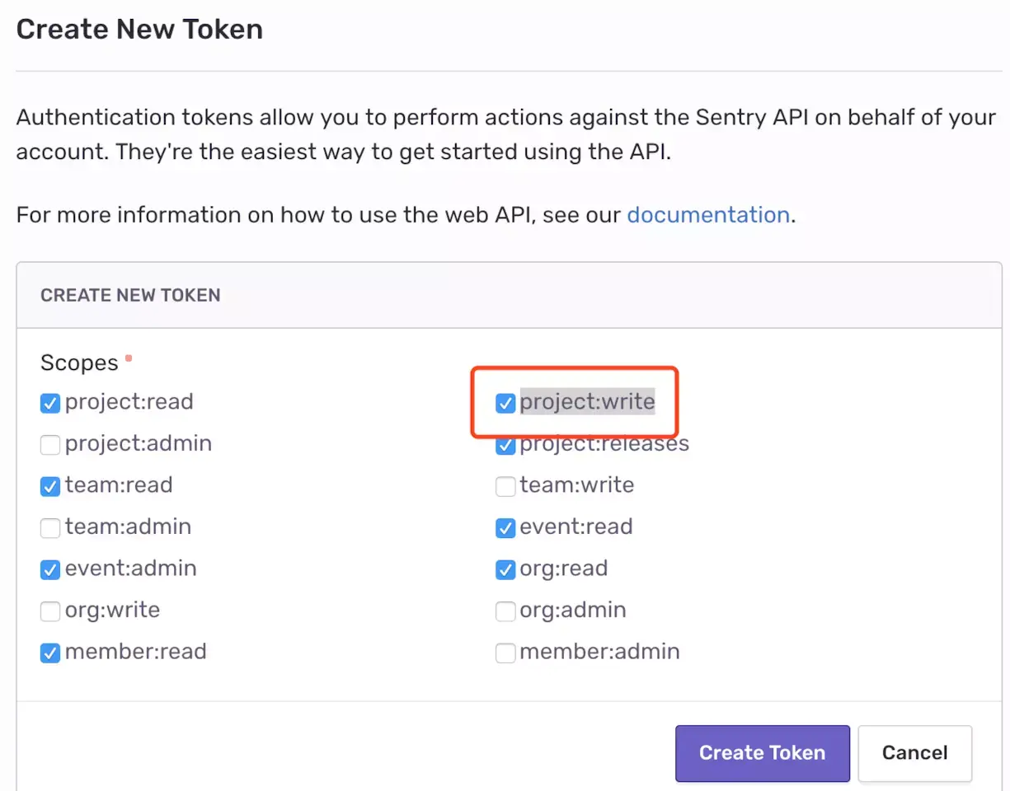Click the large Create New Token page title
1010x791 pixels.
pos(139,30)
